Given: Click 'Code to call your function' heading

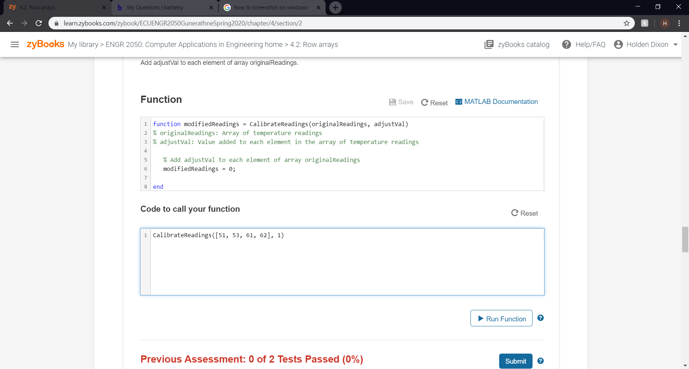Looking at the screenshot, I should pyautogui.click(x=190, y=209).
